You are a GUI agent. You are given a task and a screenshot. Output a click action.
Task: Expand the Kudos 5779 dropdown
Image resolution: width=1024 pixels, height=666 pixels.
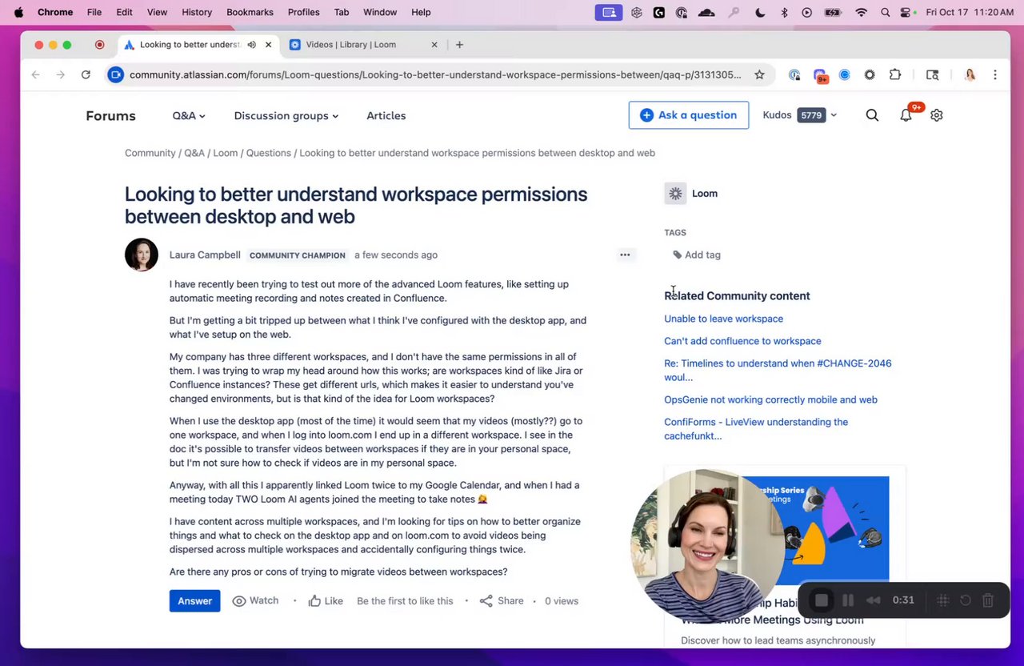tap(800, 115)
